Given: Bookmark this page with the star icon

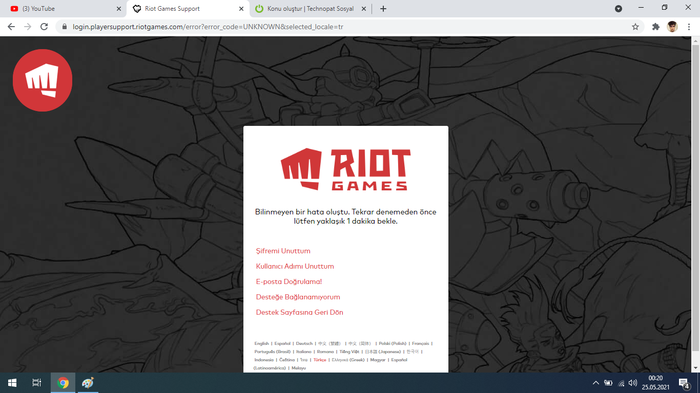Looking at the screenshot, I should 635,27.
